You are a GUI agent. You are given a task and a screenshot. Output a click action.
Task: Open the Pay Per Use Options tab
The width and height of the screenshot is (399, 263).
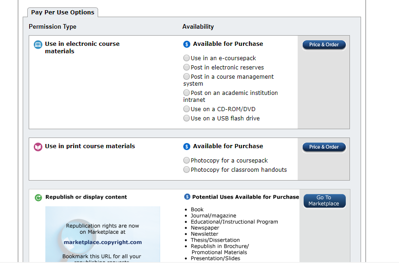pos(62,13)
